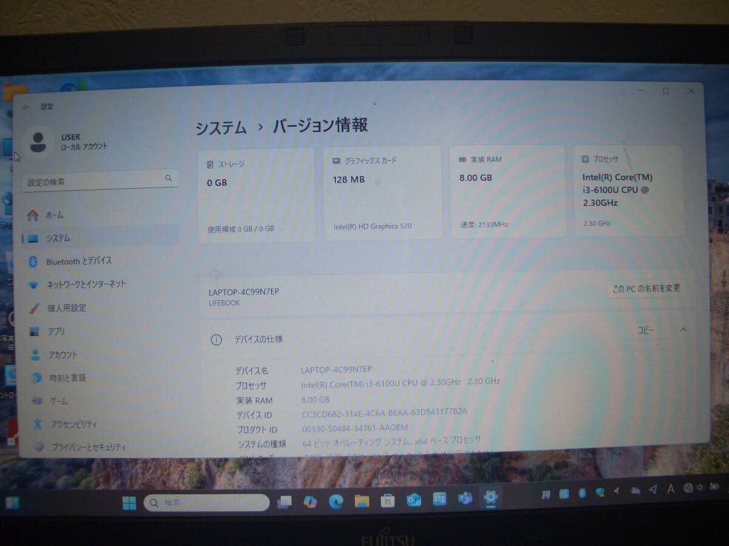The width and height of the screenshot is (729, 546).
Task: Open the Windows Start menu
Action: click(129, 502)
